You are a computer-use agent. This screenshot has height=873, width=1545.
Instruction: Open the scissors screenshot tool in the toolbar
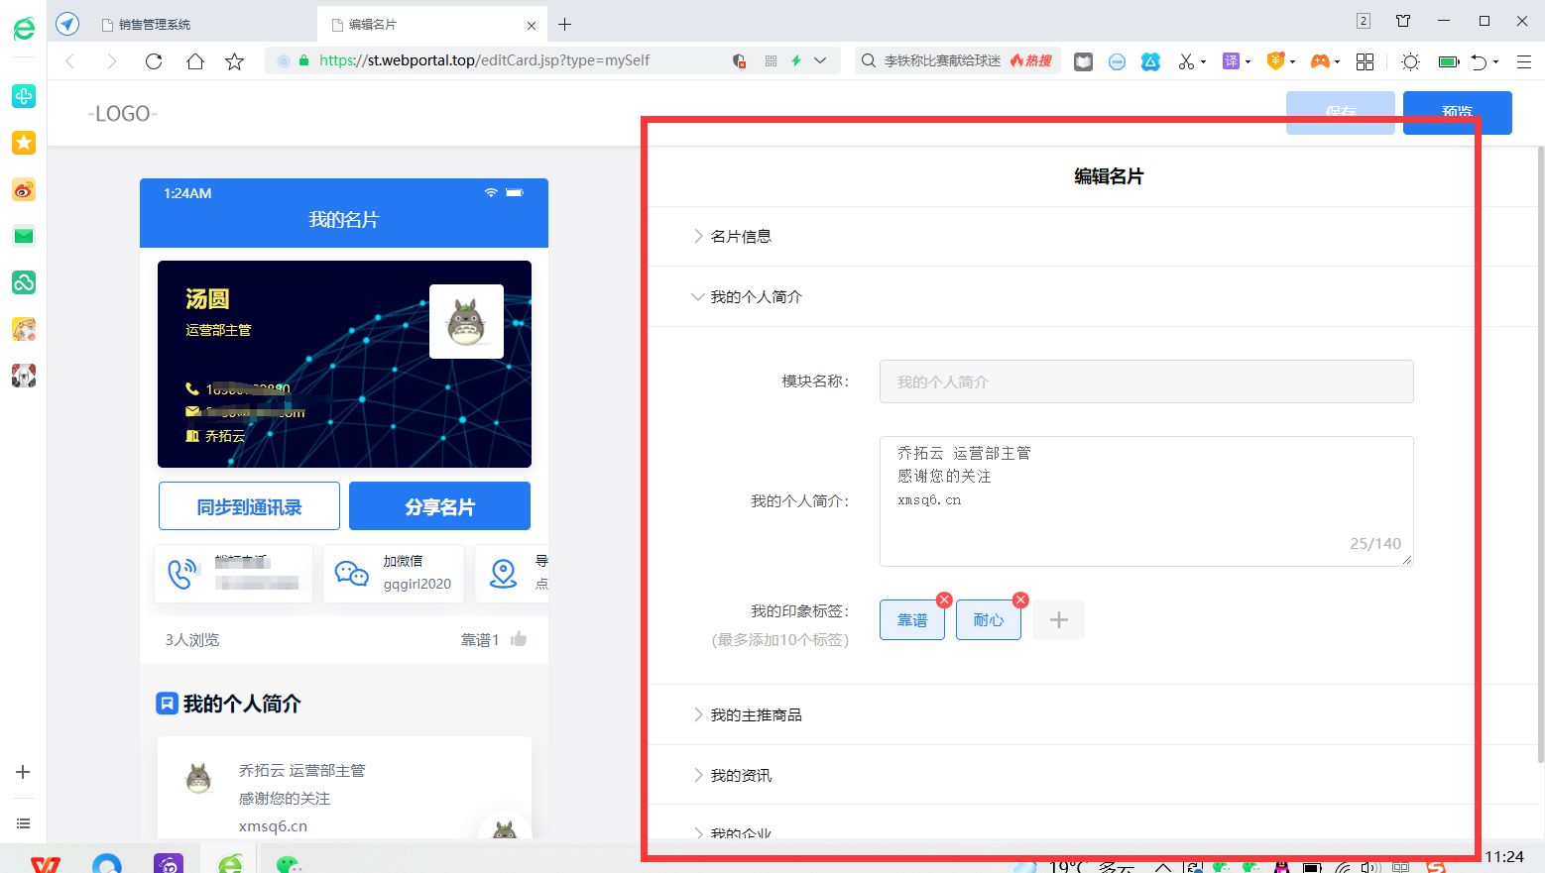(1187, 60)
